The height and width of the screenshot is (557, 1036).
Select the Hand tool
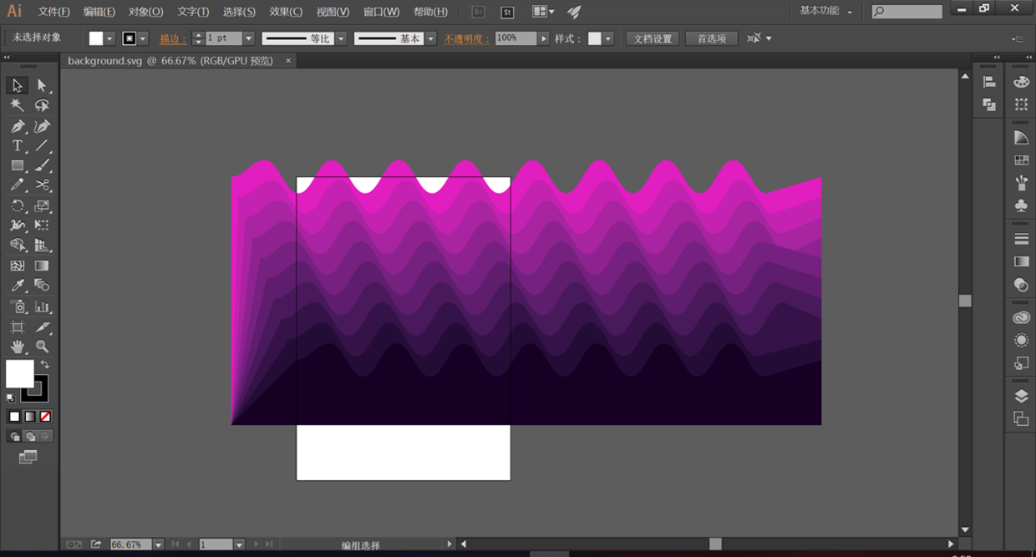tap(17, 347)
